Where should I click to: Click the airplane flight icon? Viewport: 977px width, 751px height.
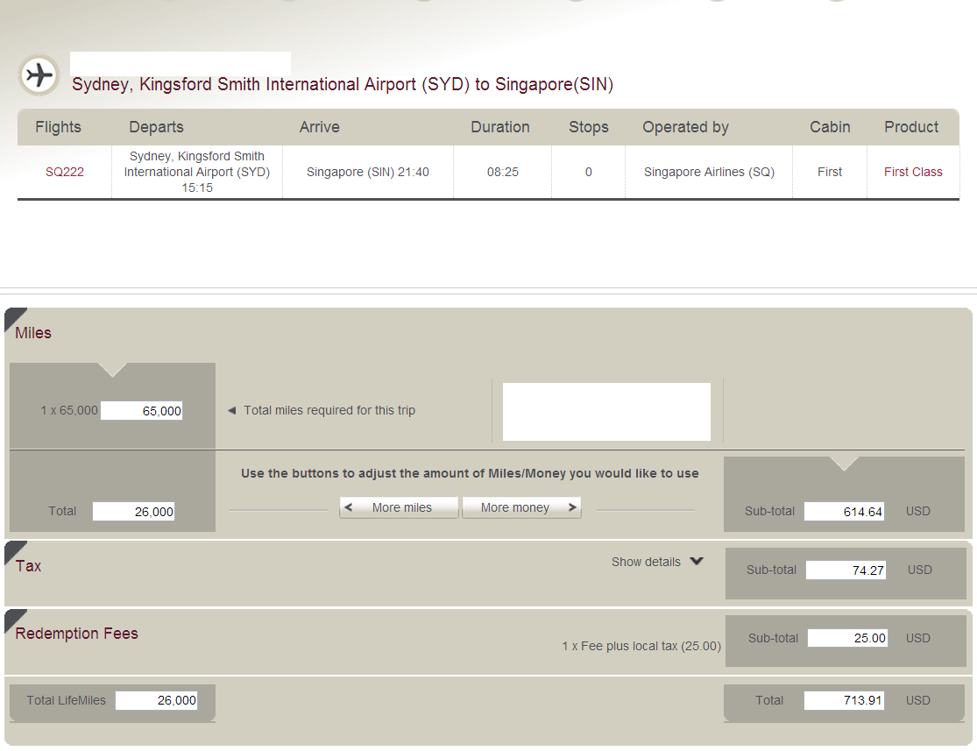[39, 75]
